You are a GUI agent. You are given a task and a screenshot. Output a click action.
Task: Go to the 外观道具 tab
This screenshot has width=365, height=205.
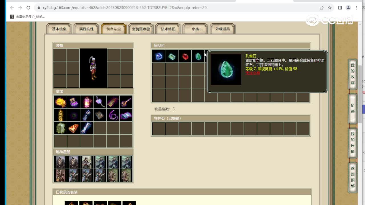223,29
